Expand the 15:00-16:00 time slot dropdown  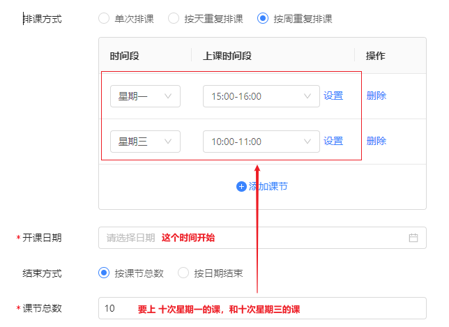(261, 96)
